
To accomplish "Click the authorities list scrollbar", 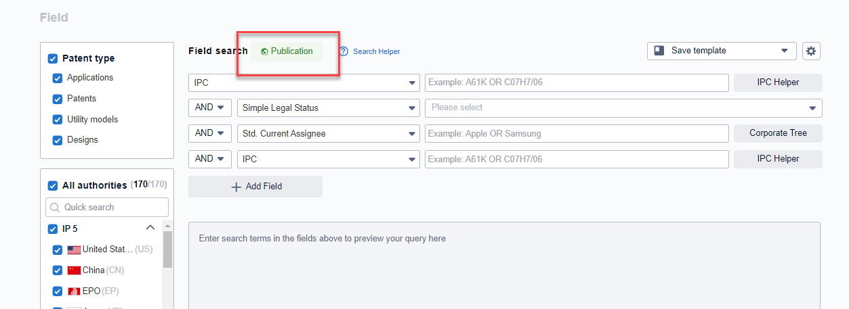I will click(x=167, y=250).
